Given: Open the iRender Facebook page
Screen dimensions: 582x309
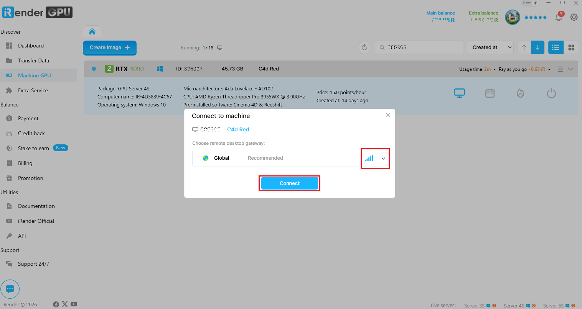Looking at the screenshot, I should coord(56,304).
